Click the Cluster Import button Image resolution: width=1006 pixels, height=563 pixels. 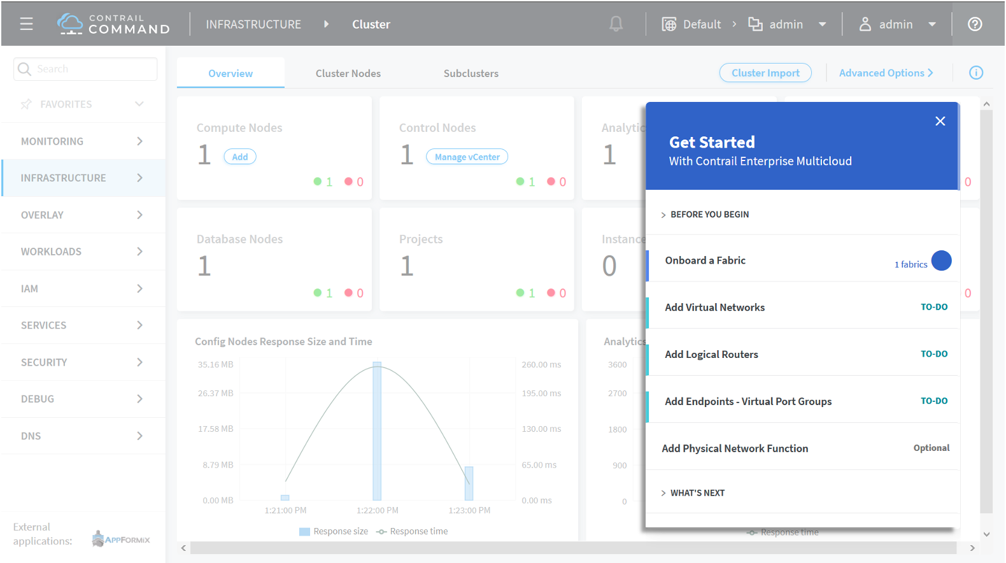765,73
